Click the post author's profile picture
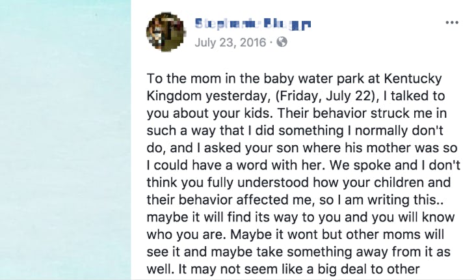The height and width of the screenshot is (280, 476). click(x=166, y=33)
